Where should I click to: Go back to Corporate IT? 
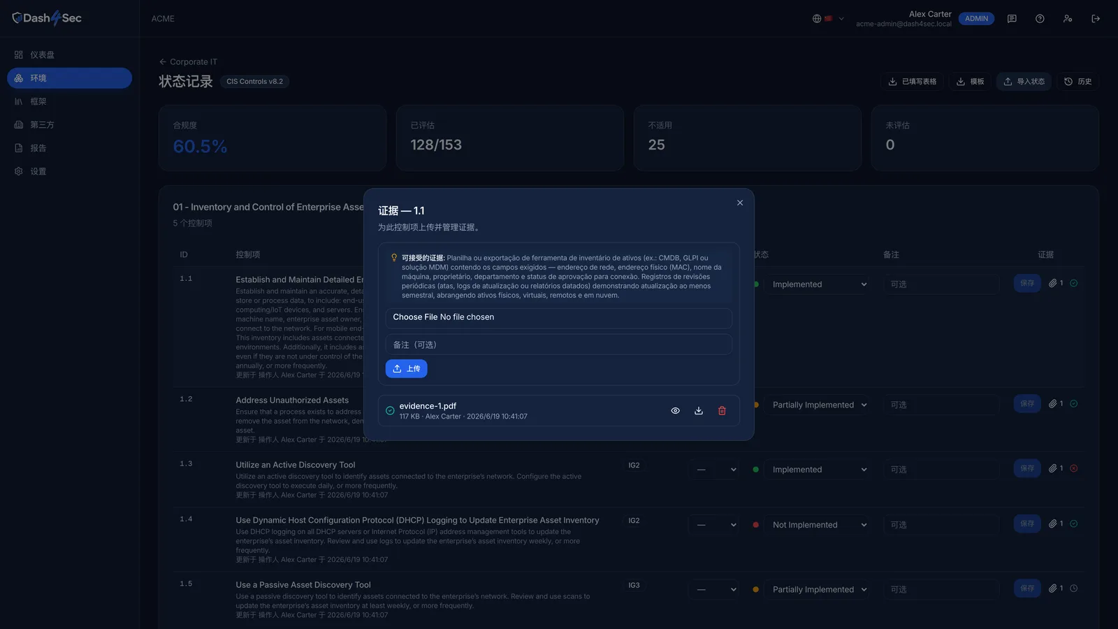tap(188, 62)
